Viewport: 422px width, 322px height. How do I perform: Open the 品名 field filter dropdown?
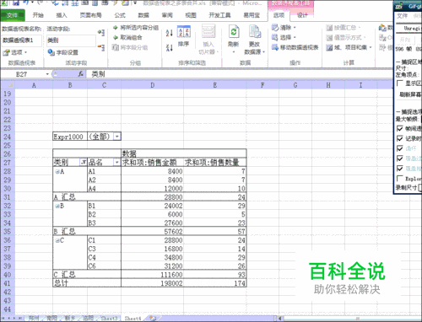click(117, 162)
